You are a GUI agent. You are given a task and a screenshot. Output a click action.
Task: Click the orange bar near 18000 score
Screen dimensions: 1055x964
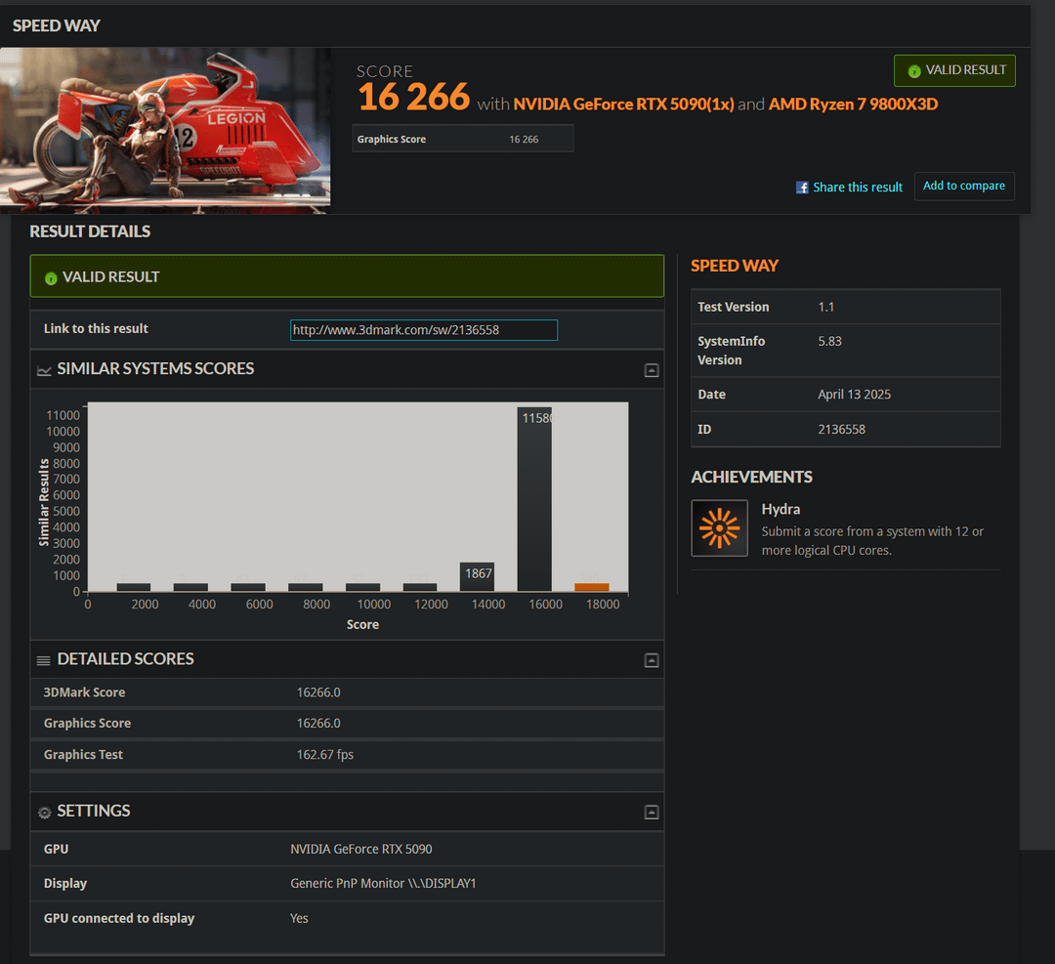[591, 587]
